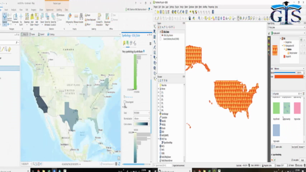Choose the pink topo urban symbol
Image resolution: width=306 pixels, height=172 pixels.
tap(297, 108)
